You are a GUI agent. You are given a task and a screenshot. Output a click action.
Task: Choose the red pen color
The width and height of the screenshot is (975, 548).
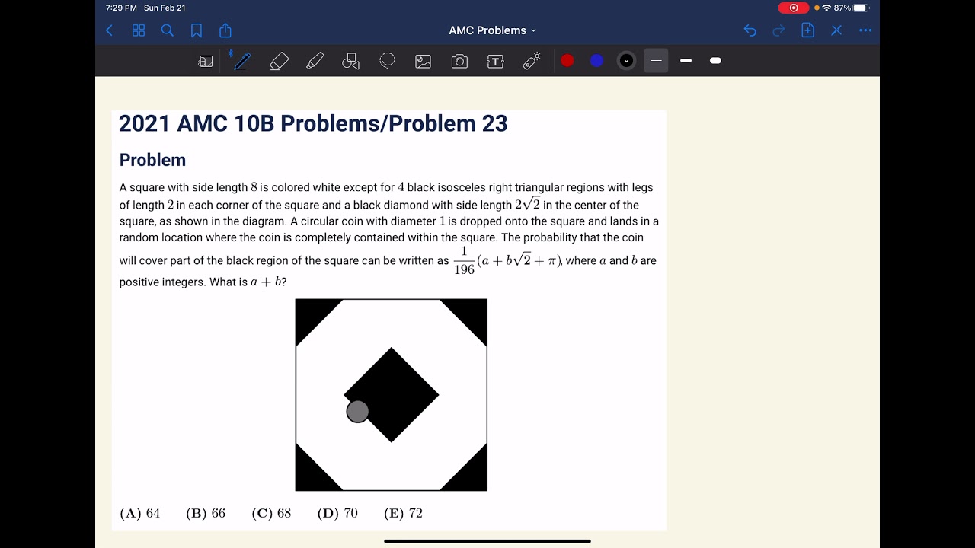tap(567, 61)
